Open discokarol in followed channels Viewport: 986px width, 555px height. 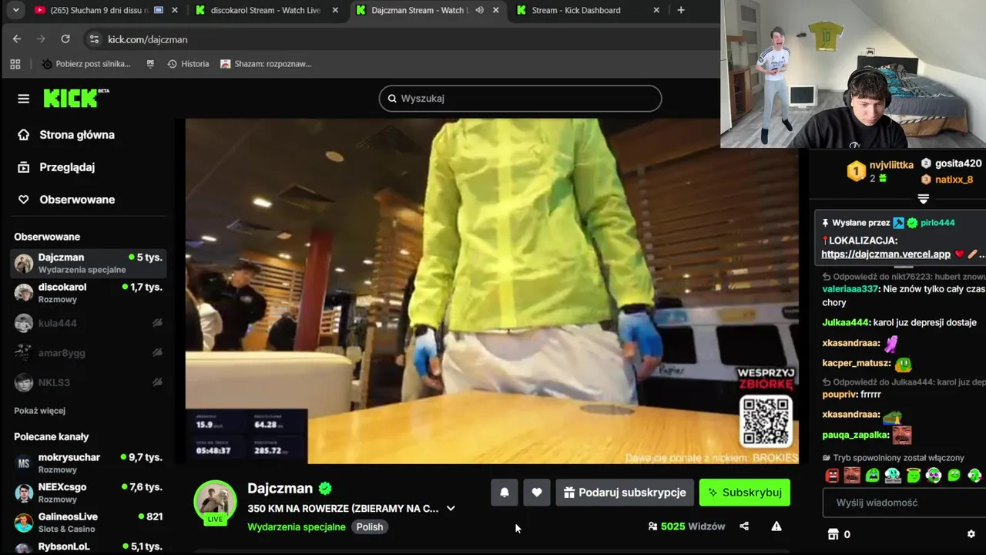pos(89,293)
